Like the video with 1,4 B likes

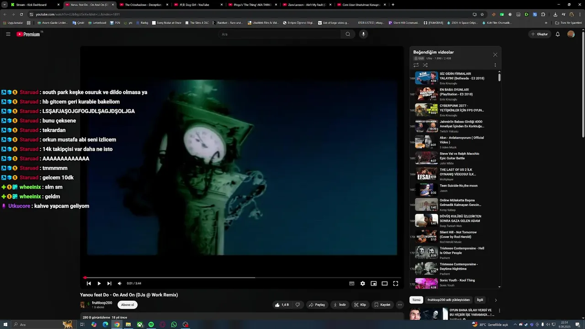(x=282, y=305)
